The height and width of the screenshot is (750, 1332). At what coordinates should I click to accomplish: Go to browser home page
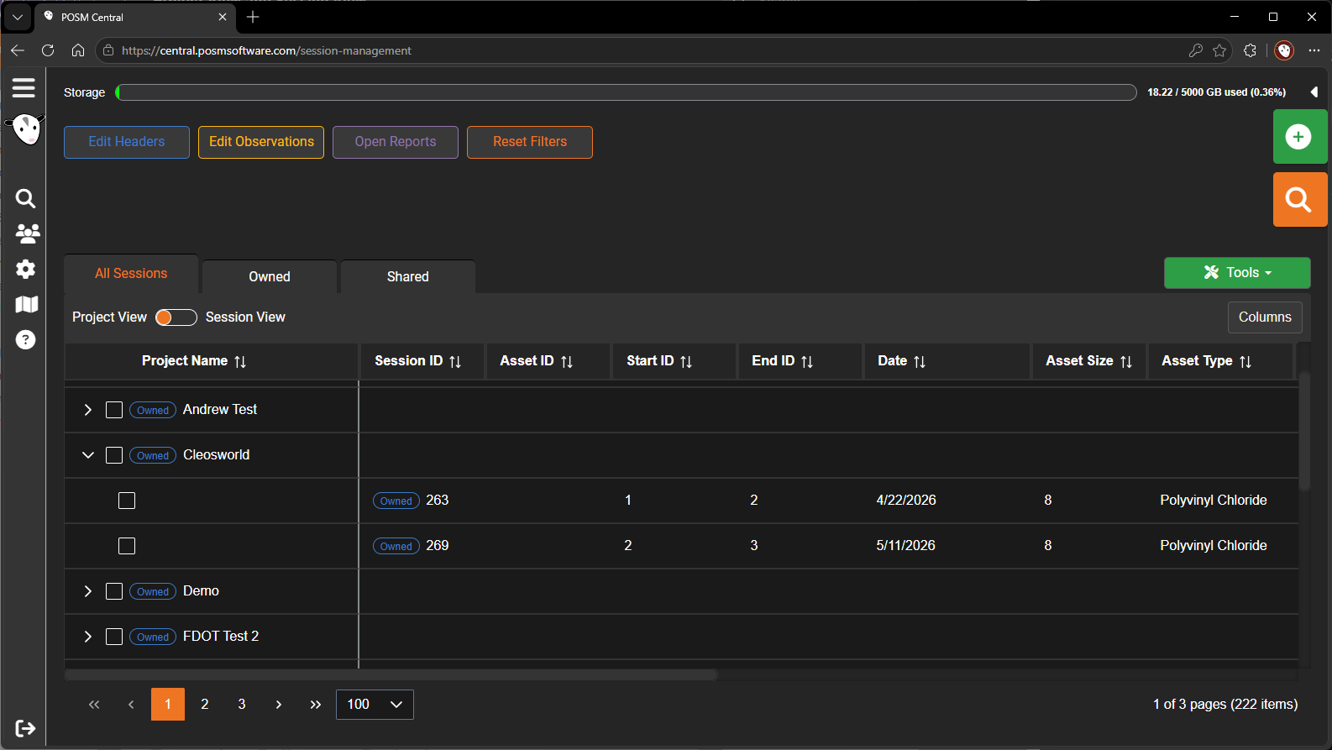click(78, 50)
